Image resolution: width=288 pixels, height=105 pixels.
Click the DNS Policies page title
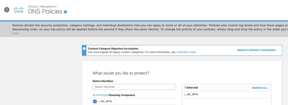pos(45,12)
